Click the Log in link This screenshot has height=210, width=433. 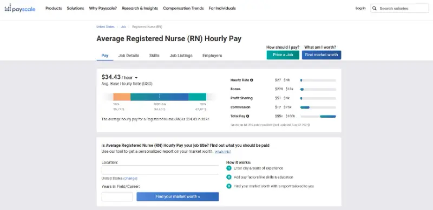pyautogui.click(x=360, y=8)
